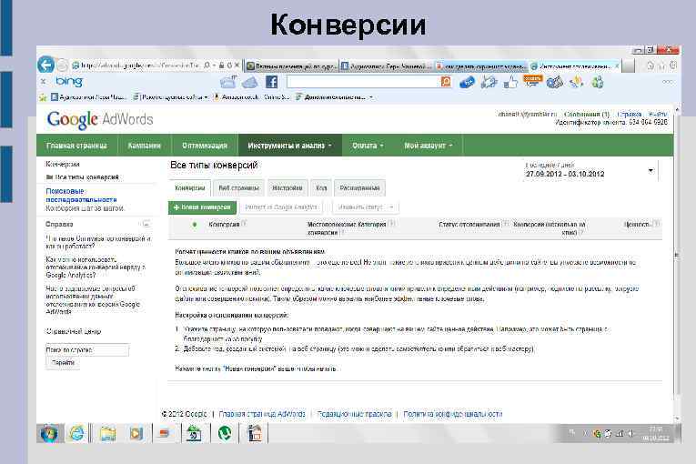Image resolution: width=696 pixels, height=464 pixels.
Task: Click the browser Forward arrow button
Action: [63, 66]
